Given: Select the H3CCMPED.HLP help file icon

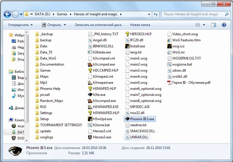Looking at the screenshot, I should coord(90,70).
